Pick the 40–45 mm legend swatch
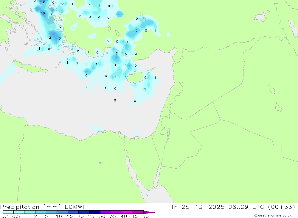 pos(127,212)
